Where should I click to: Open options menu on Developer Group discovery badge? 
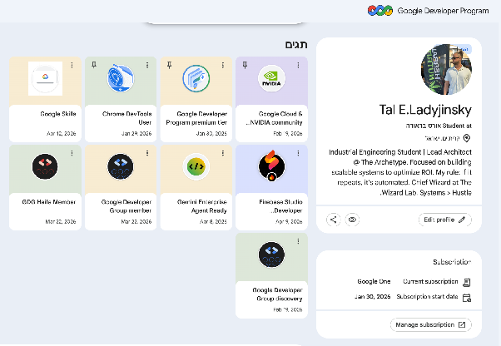(298, 241)
